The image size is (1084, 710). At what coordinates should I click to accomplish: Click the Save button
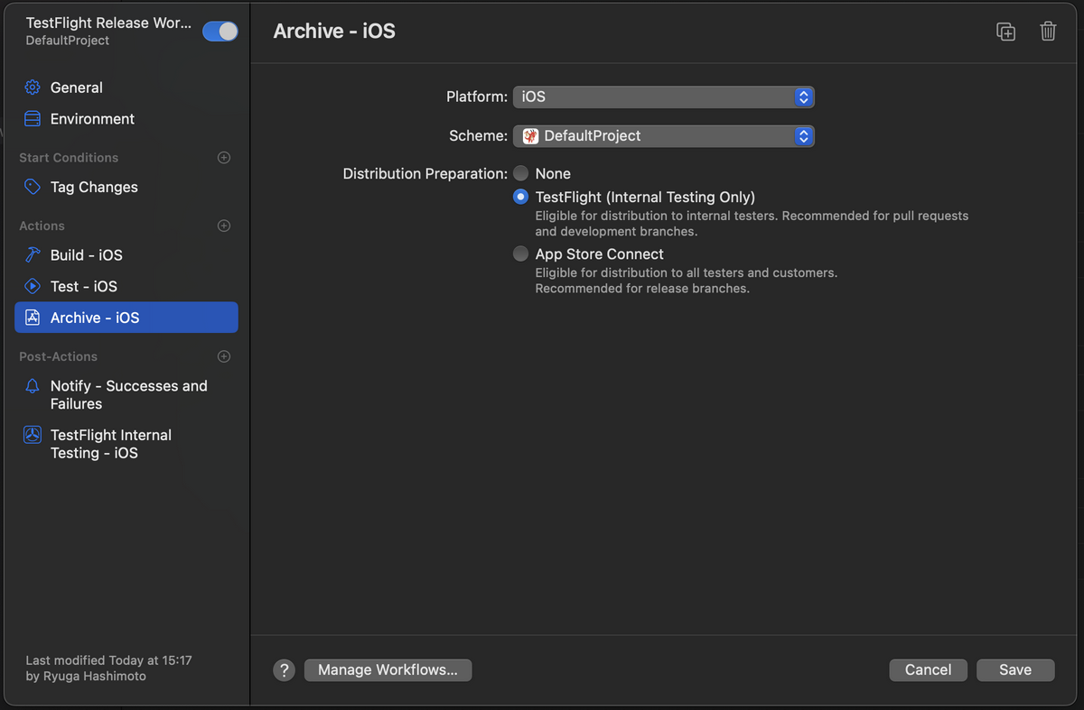click(1015, 670)
